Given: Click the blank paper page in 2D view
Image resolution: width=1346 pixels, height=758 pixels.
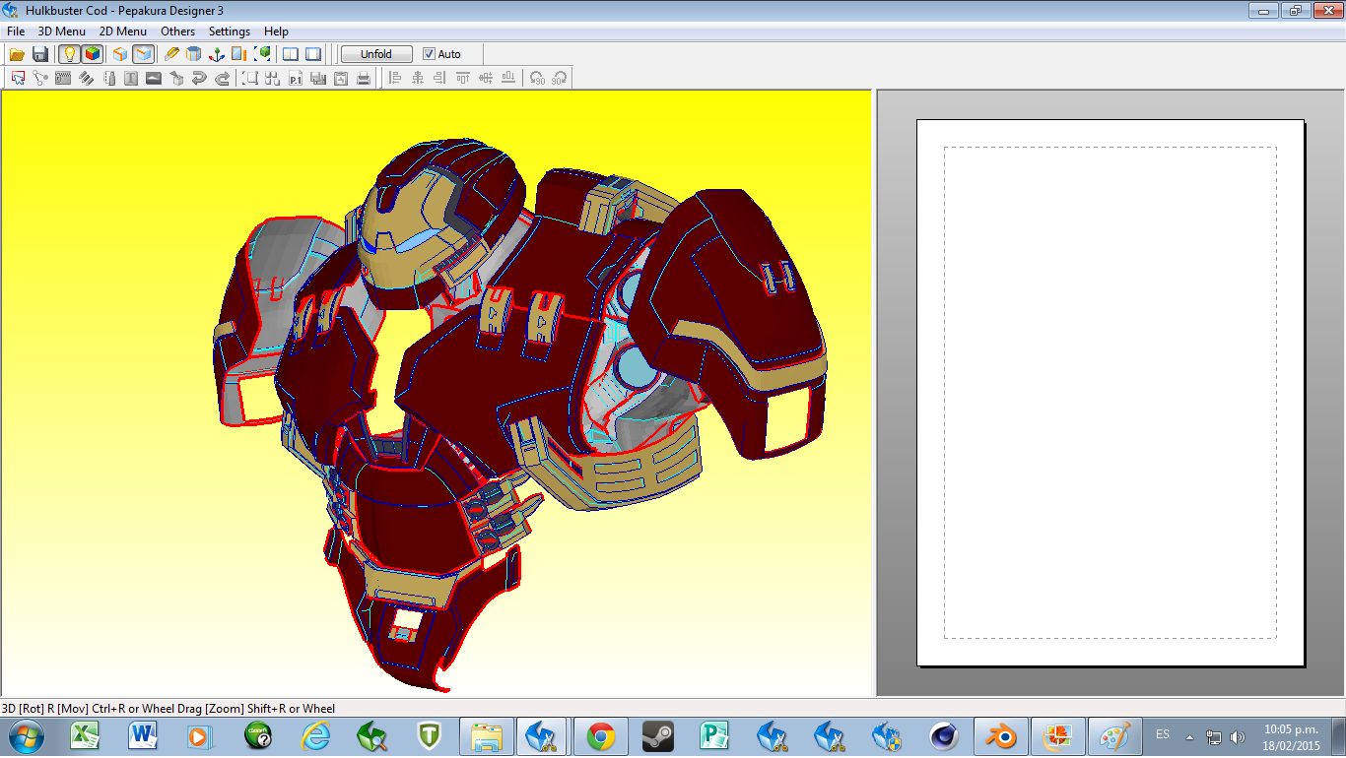Looking at the screenshot, I should click(1110, 393).
